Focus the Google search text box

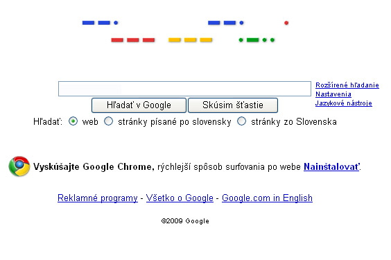coord(184,89)
